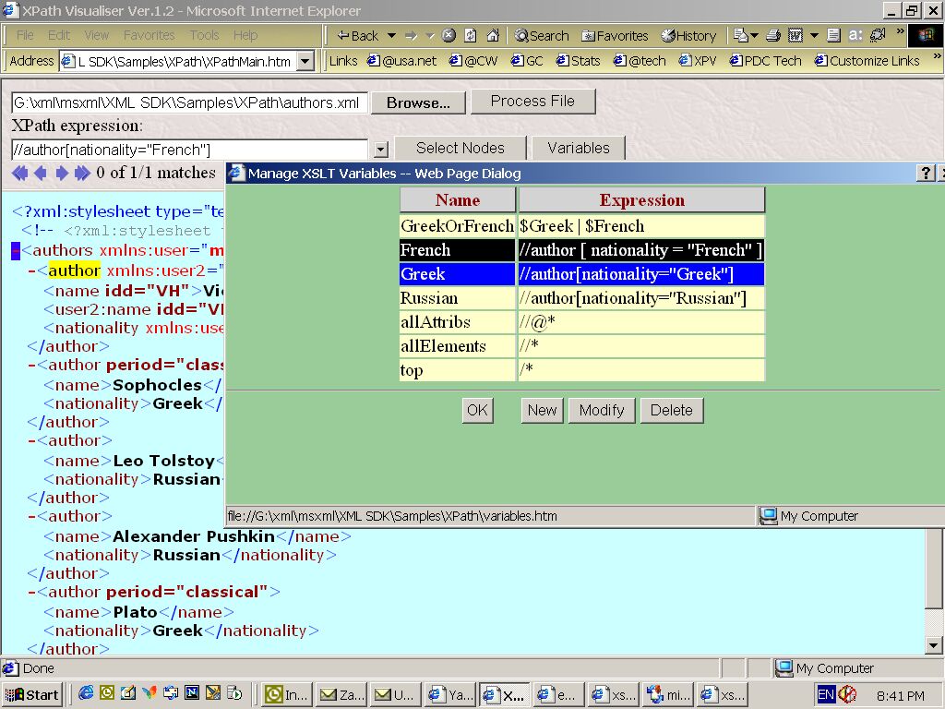Click the Modify variable button
The image size is (945, 709).
[x=602, y=411]
